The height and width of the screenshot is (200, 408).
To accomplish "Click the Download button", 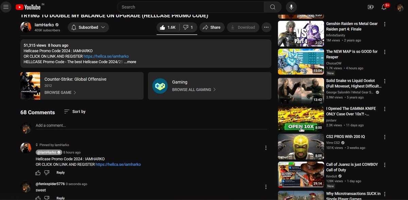I will [x=243, y=27].
